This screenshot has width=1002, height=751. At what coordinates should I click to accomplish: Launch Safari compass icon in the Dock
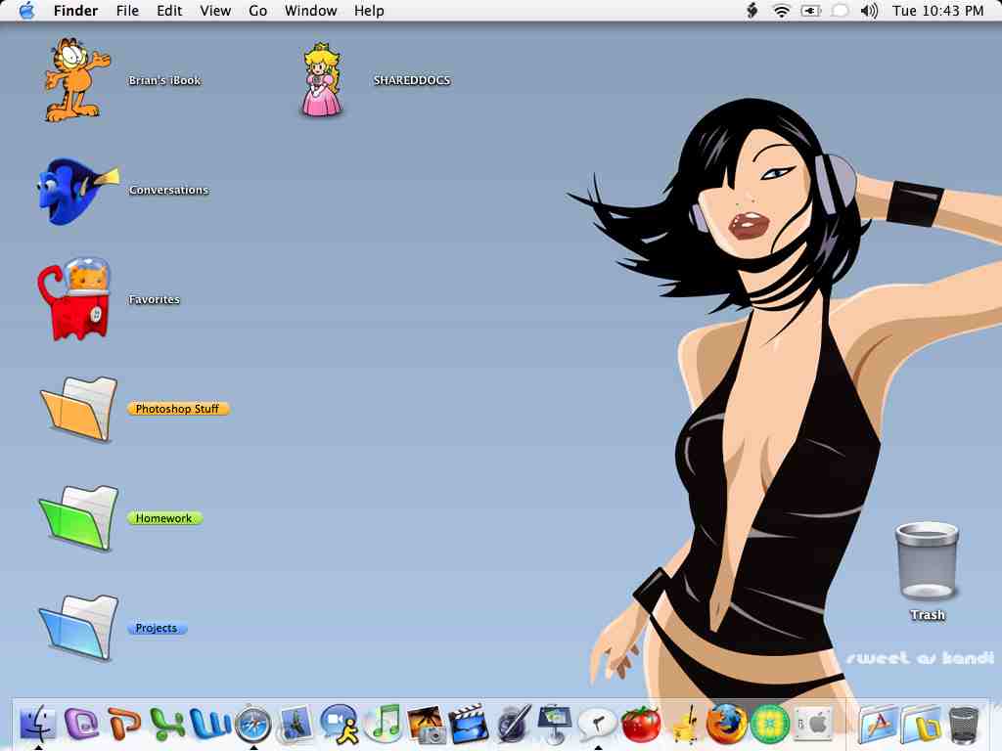coord(253,725)
